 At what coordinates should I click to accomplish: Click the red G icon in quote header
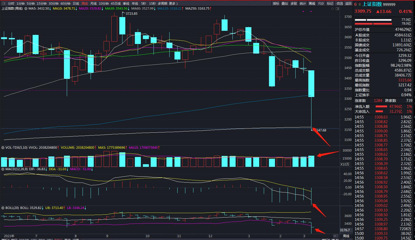[x=355, y=4]
